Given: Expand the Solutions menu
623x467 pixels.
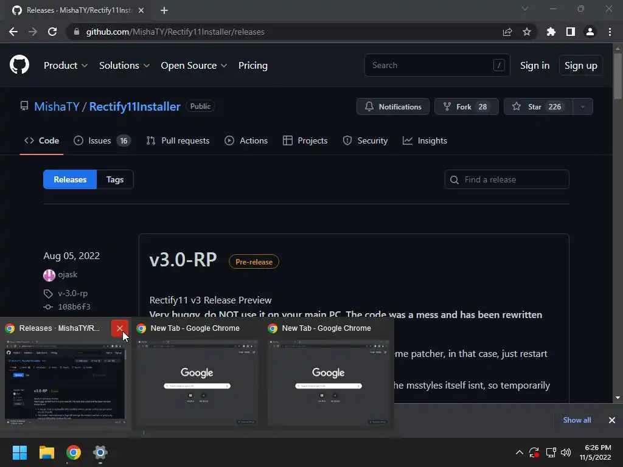Looking at the screenshot, I should click(x=124, y=66).
